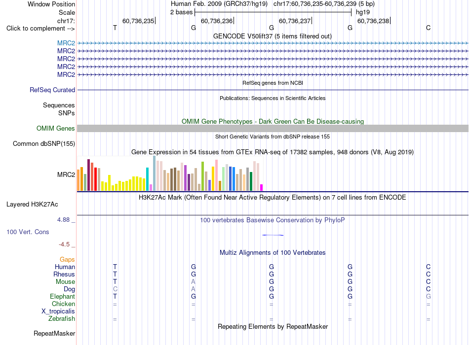Click the magenta last bar in GTEx chart
Image resolution: width=469 pixels, height=345 pixels.
pyautogui.click(x=262, y=188)
